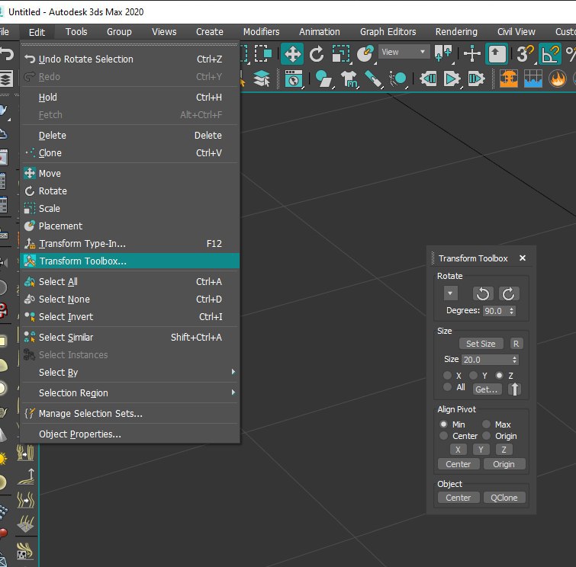The image size is (576, 567).
Task: Click the up-arrow Put Size icon
Action: 515,389
